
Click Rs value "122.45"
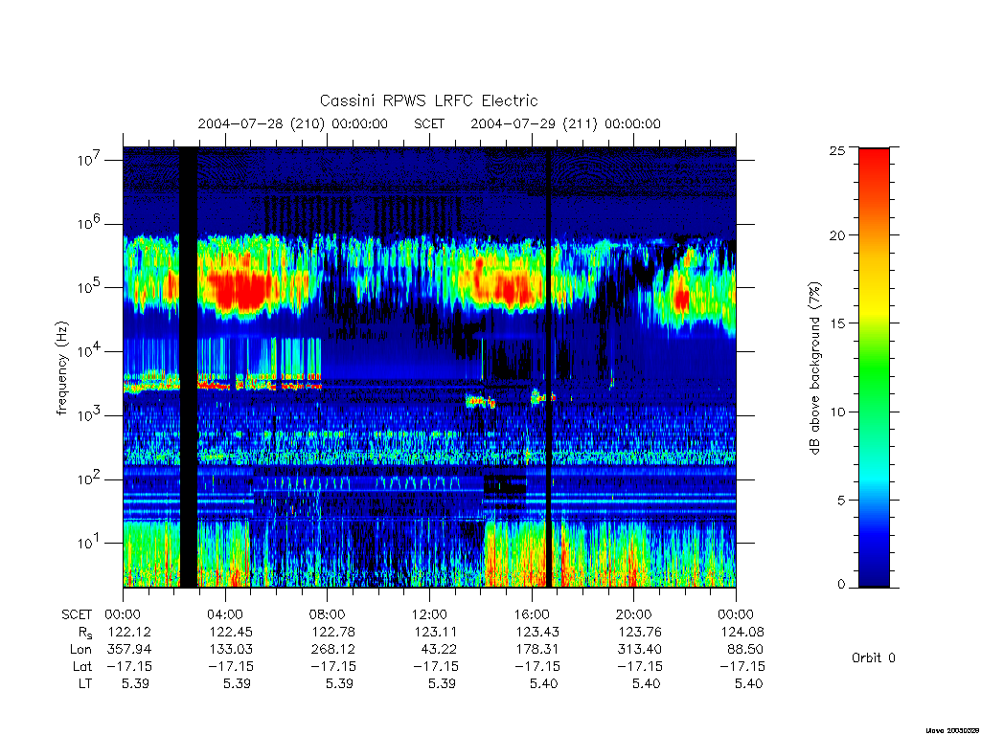pyautogui.click(x=231, y=632)
